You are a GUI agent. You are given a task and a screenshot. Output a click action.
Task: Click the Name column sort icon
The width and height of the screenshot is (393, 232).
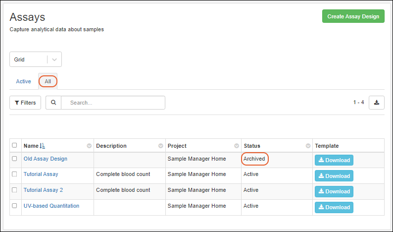(42, 146)
